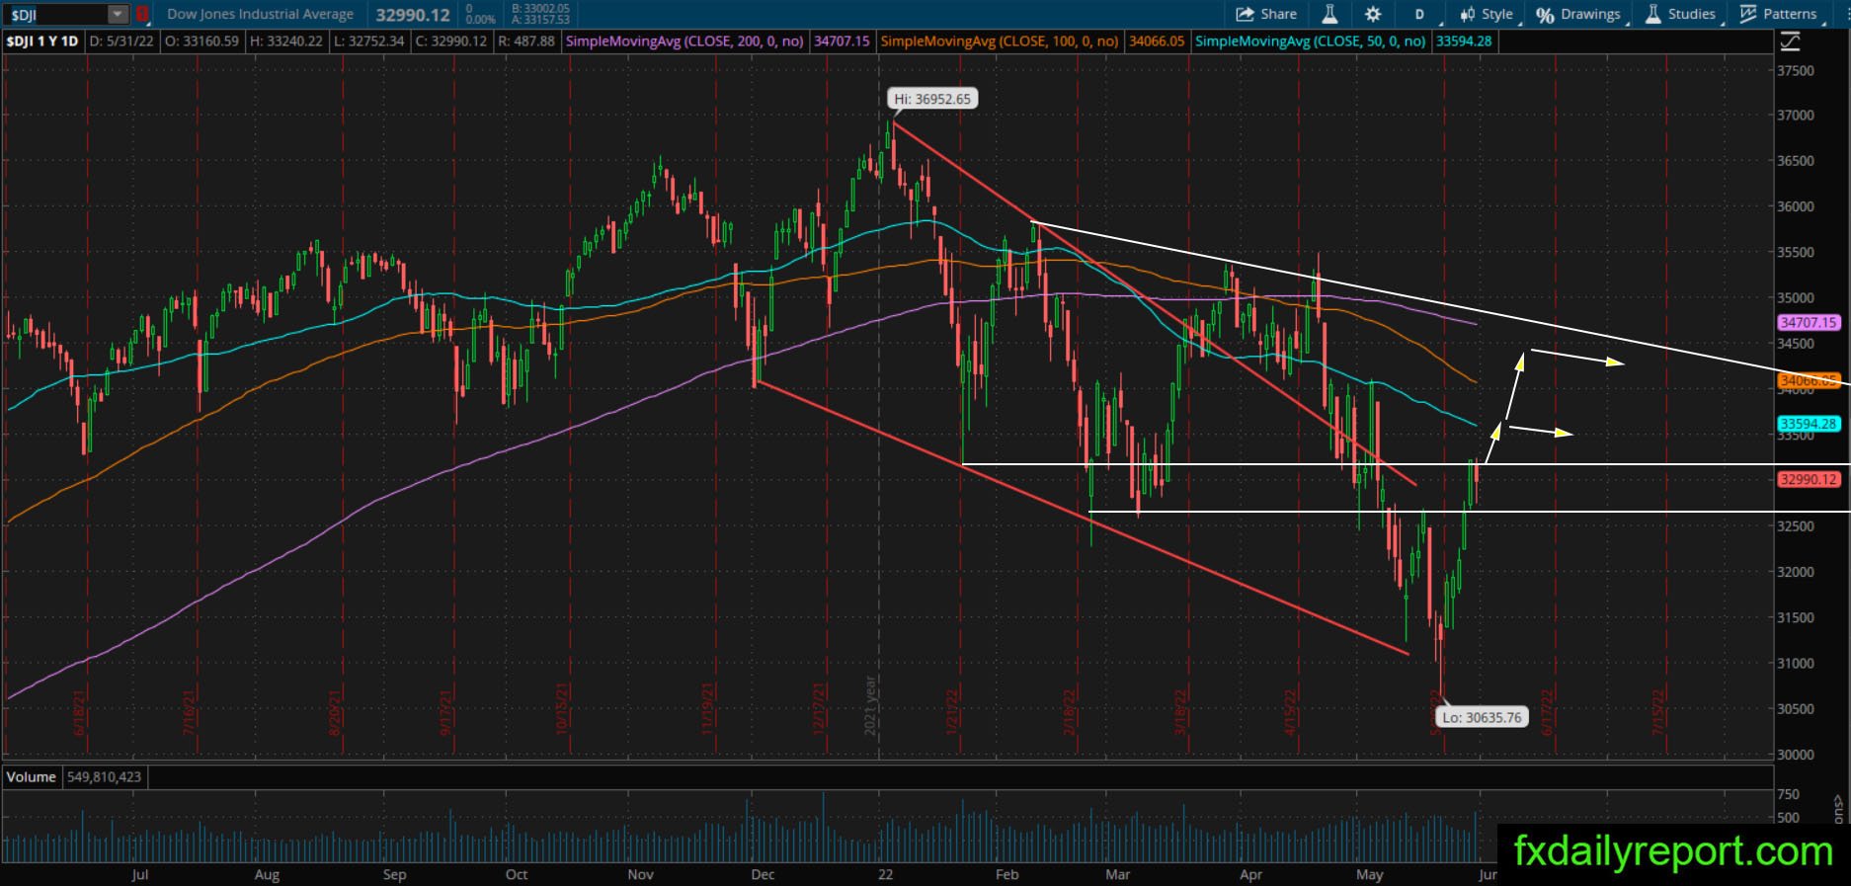Click the red linking clipboard icon
Screen dimensions: 1851x886
coord(142,15)
